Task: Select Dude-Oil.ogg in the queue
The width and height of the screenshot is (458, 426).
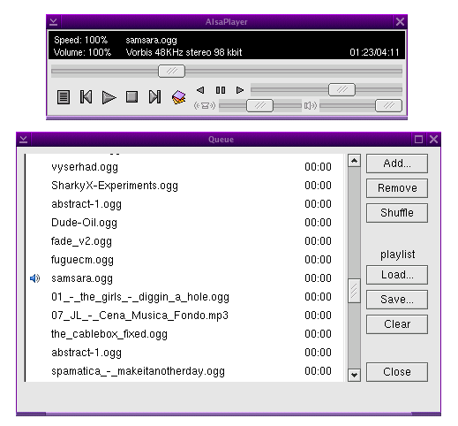Action: tap(184, 223)
